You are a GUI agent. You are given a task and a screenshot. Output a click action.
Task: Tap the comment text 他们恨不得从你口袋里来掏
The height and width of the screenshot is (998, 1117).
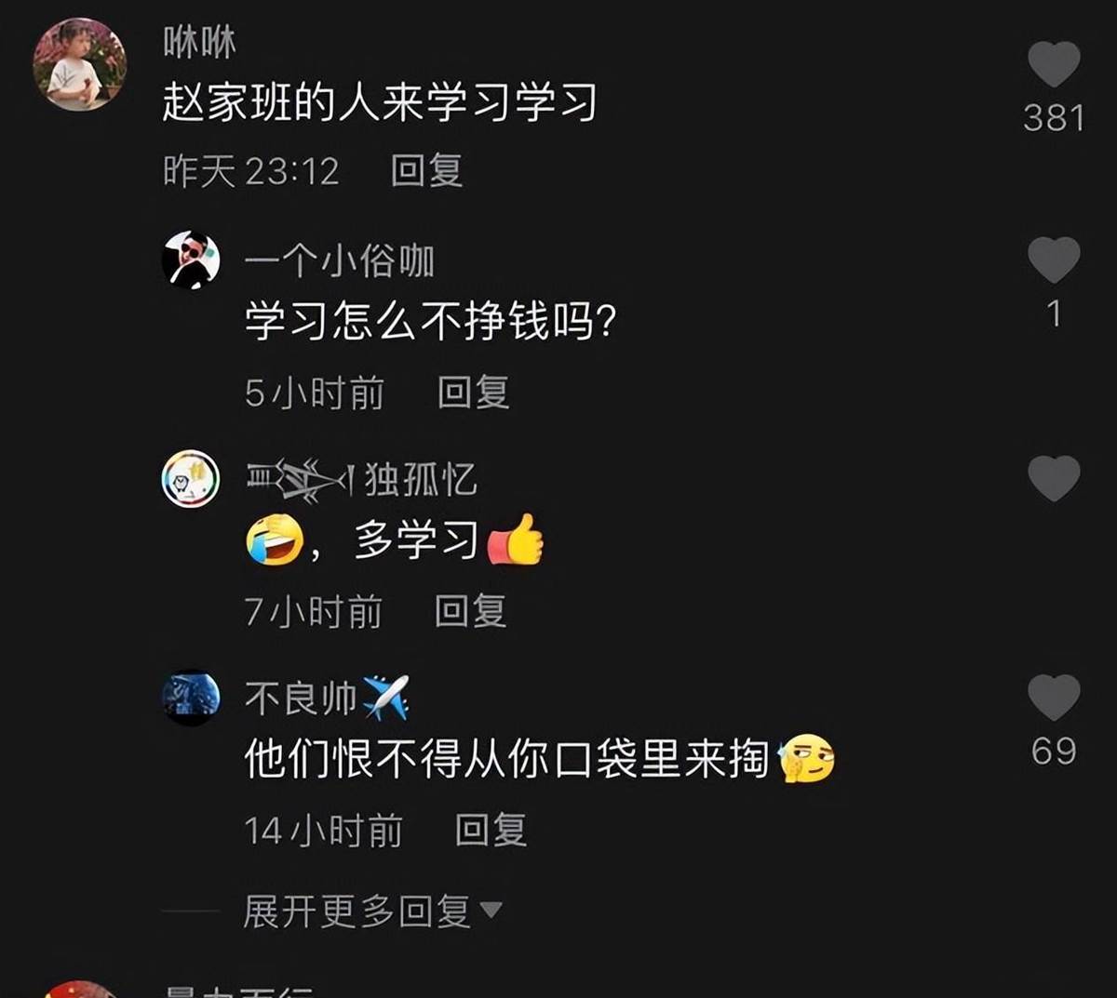click(507, 758)
